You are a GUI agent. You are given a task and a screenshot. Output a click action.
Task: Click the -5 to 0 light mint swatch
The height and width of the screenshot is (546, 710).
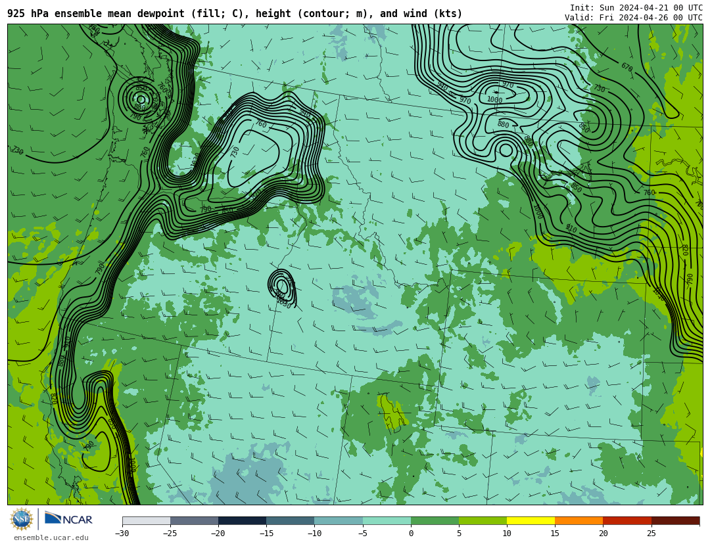[x=387, y=521]
